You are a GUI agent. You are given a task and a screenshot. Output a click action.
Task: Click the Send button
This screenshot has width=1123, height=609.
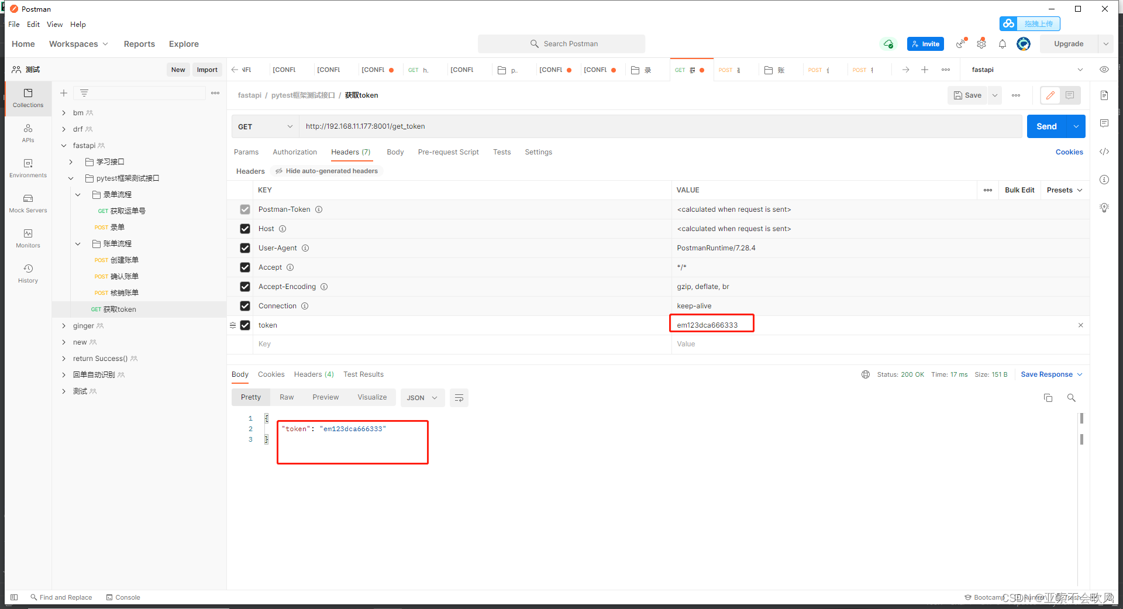coord(1046,126)
